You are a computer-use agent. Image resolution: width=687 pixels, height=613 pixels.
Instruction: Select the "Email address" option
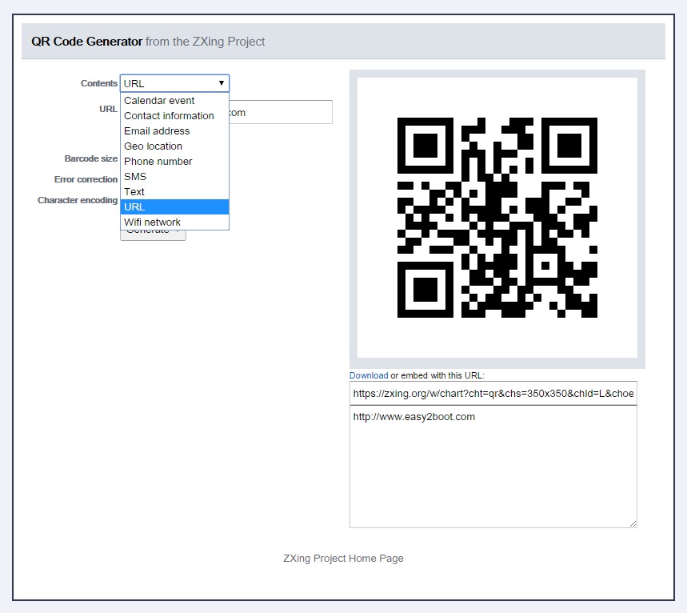[x=157, y=130]
